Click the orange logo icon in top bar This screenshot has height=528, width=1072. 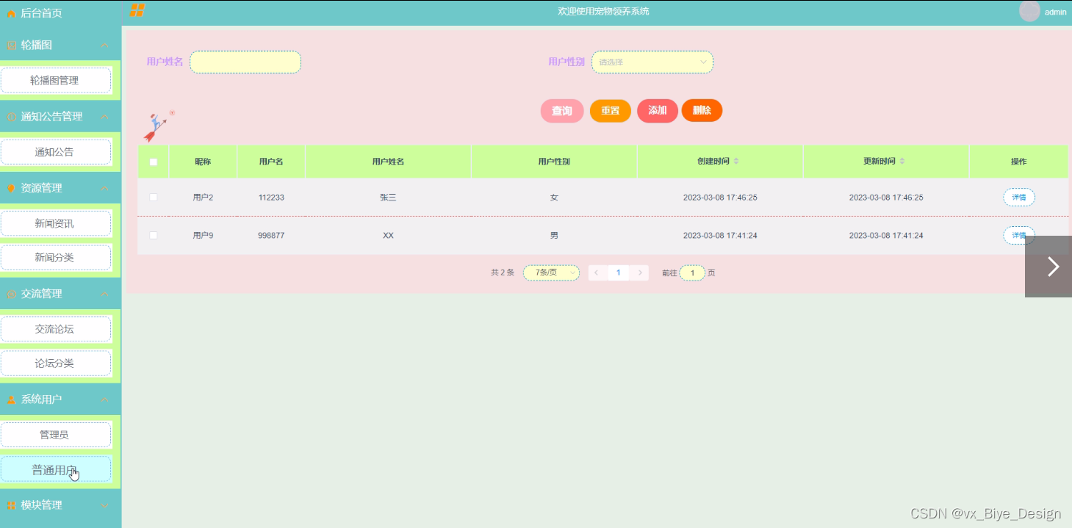click(137, 10)
